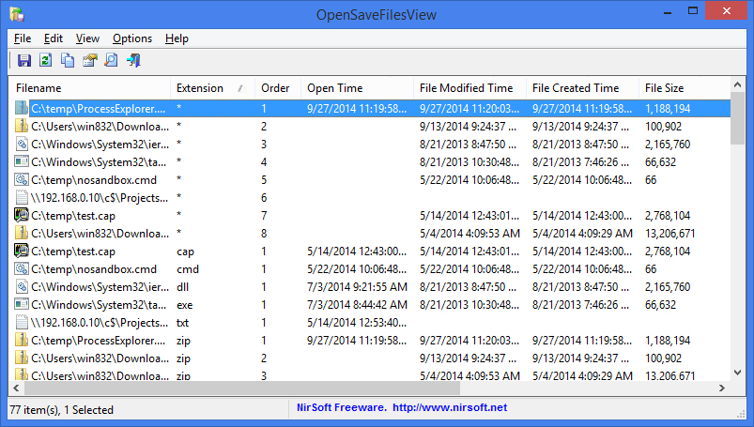Click file size 13,206,671 in order 8 row
Image resolution: width=754 pixels, height=427 pixels.
pyautogui.click(x=669, y=234)
